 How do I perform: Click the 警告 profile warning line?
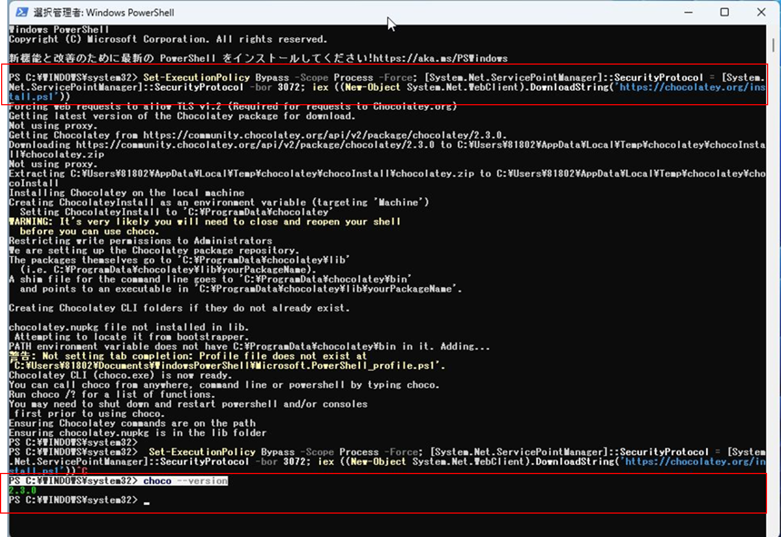[184, 356]
